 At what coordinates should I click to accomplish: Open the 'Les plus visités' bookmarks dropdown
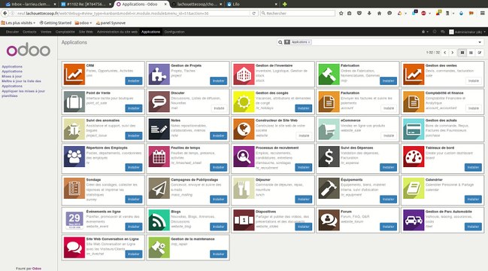click(x=18, y=23)
